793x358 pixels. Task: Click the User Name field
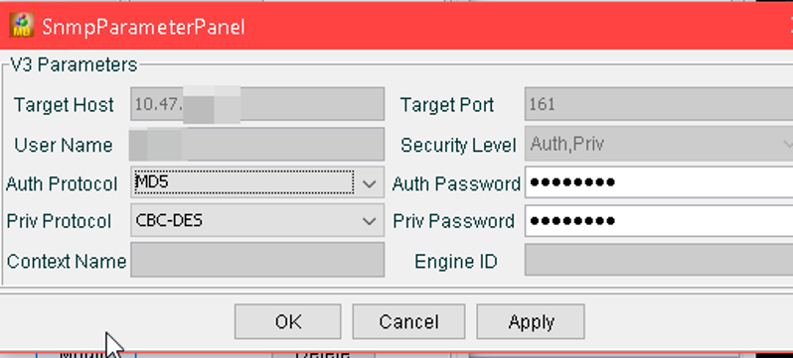[257, 145]
